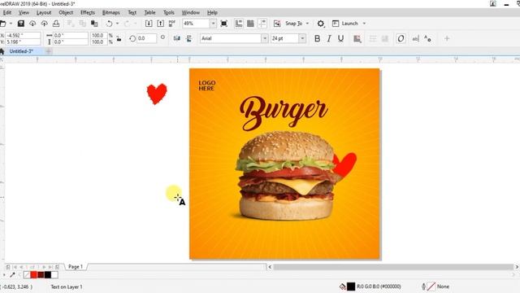Image resolution: width=520 pixels, height=293 pixels.
Task: Click the Export icon
Action: coord(161,24)
